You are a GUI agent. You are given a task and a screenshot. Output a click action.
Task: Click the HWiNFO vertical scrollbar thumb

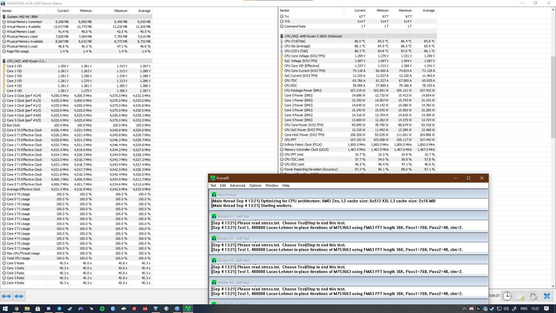coord(553,97)
